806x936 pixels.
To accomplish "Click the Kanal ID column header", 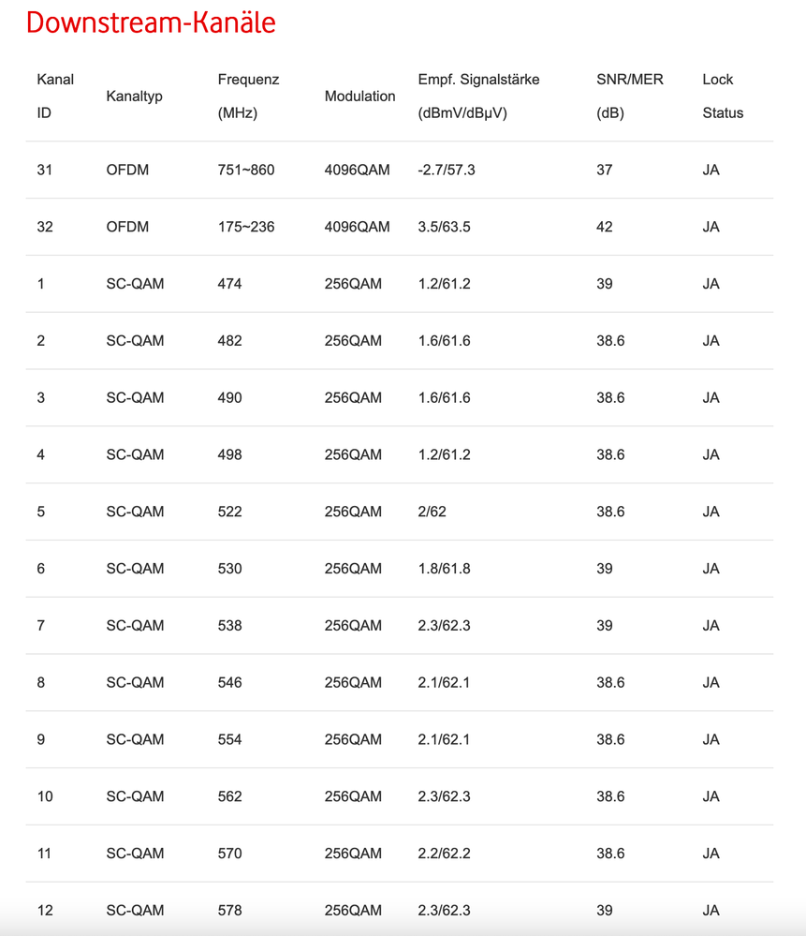I will [x=55, y=96].
